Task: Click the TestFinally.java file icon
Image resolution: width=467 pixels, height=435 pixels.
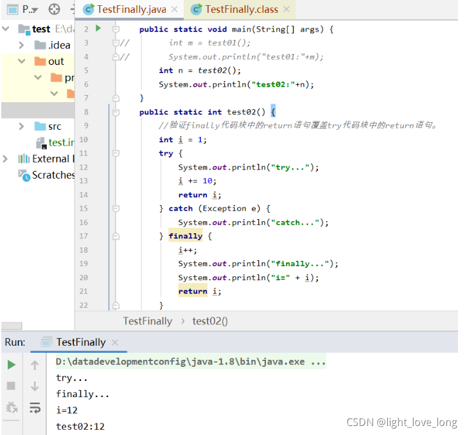Action: pyautogui.click(x=89, y=10)
